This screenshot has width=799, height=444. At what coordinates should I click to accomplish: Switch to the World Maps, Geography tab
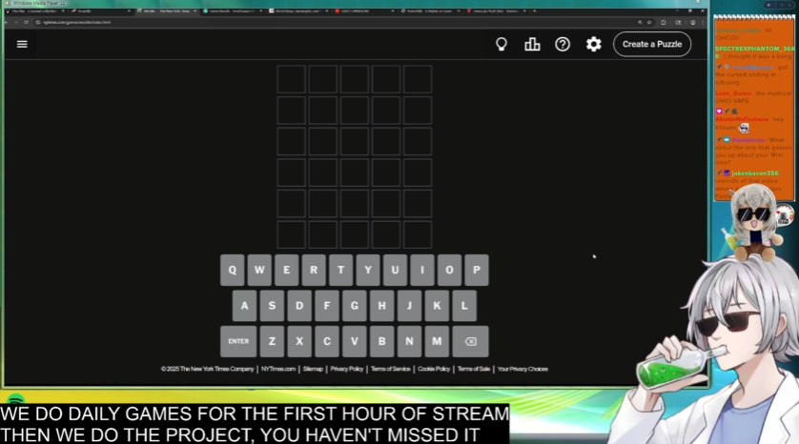[x=299, y=10]
